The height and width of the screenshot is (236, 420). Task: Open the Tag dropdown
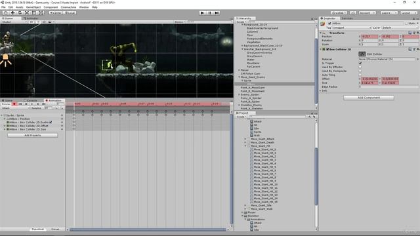click(352, 28)
